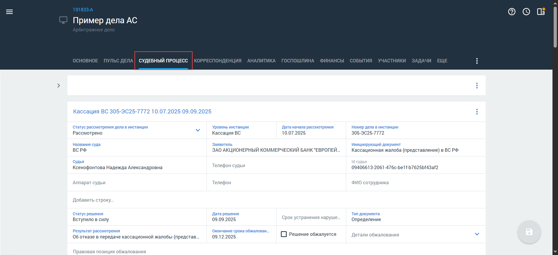Viewport: 558px width, 255px height.
Task: Click Номер дела в инстанции value 305-ЭС25-7772
Action: [x=368, y=133]
